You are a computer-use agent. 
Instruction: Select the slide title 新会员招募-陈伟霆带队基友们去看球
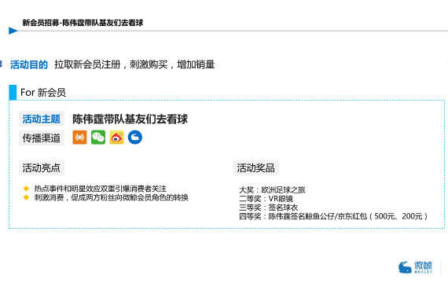click(x=83, y=23)
